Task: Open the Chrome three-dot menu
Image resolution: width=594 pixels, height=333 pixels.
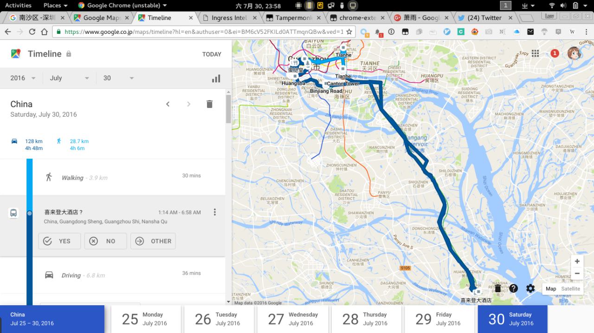Action: click(585, 32)
